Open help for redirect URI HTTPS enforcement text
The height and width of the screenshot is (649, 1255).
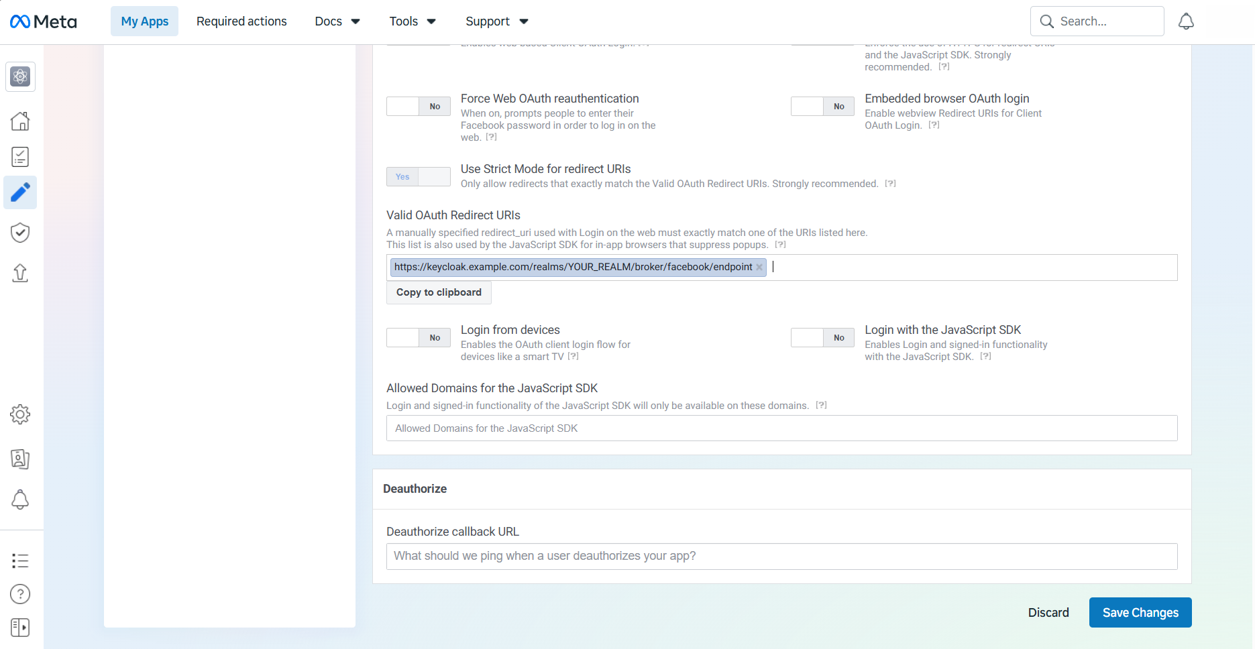(944, 66)
